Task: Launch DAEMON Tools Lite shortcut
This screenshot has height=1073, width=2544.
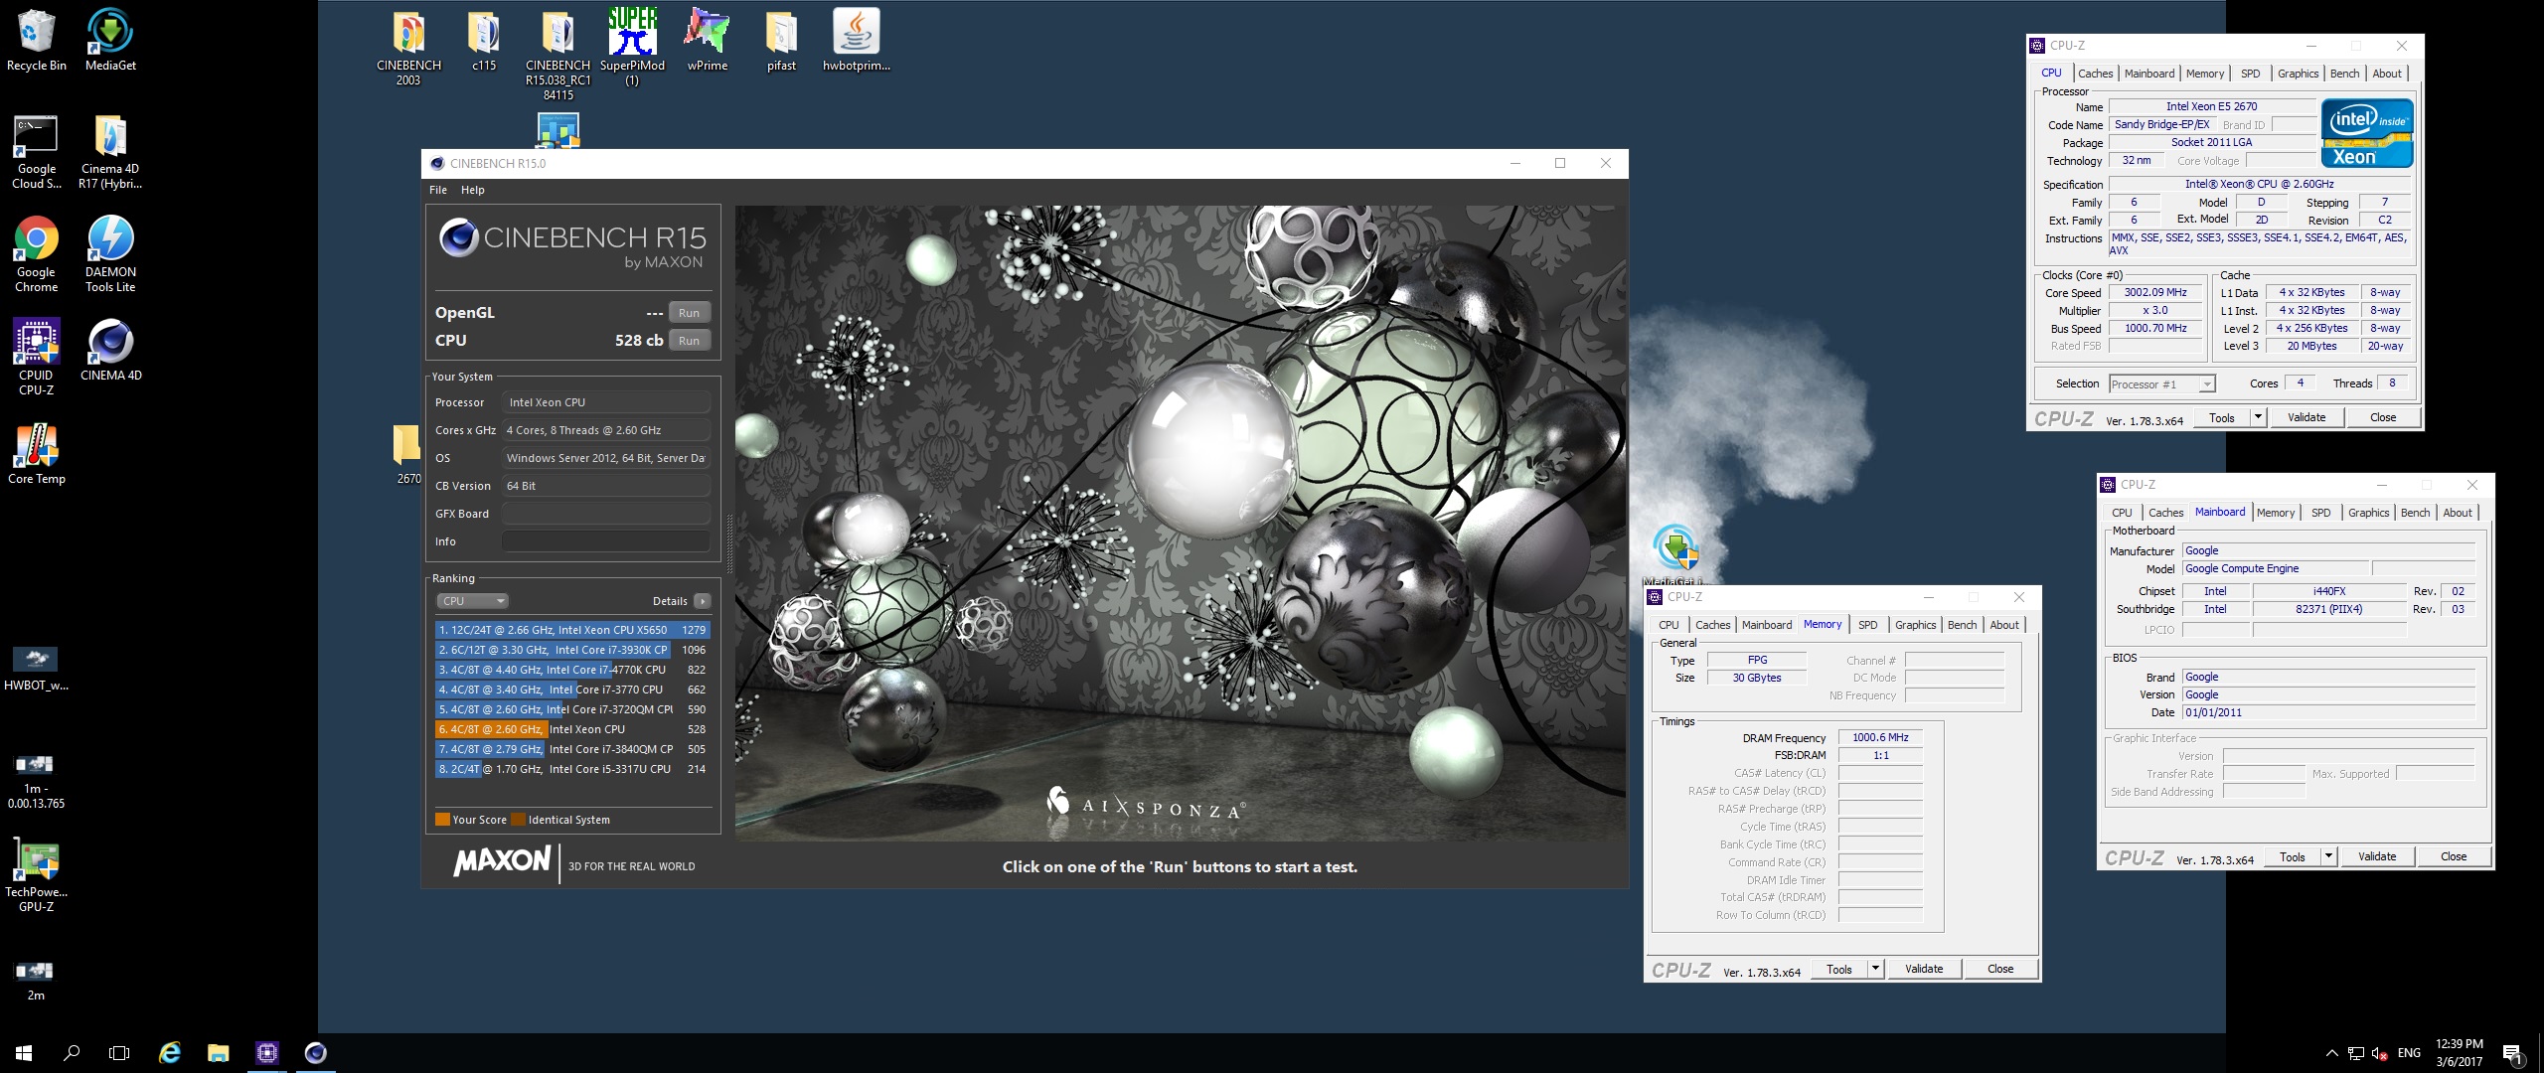Action: [x=110, y=254]
